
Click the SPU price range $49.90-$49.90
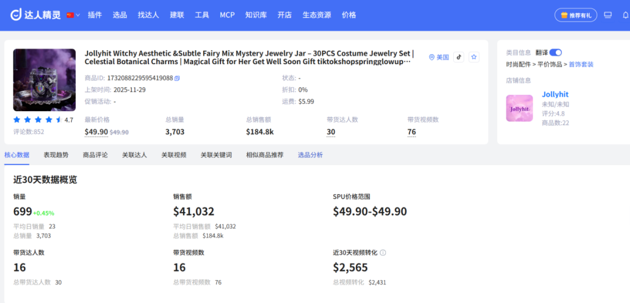[370, 212]
